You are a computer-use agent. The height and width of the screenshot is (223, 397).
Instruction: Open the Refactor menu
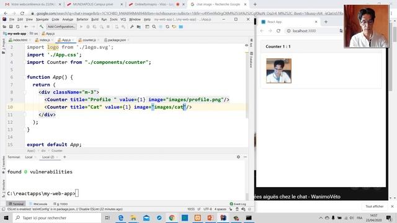(83, 19)
